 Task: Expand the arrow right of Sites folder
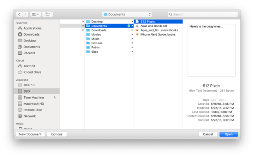coord(132,52)
